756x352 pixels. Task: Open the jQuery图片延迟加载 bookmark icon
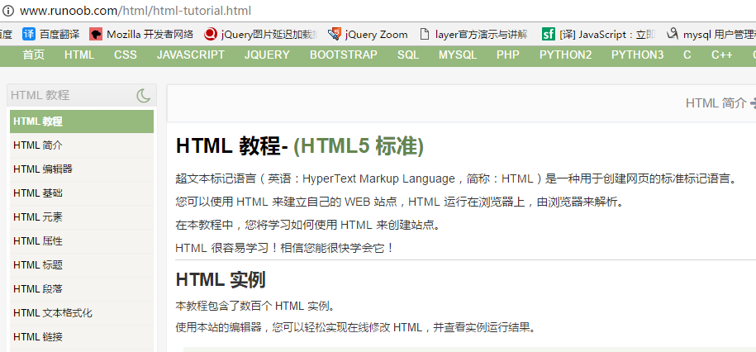[x=211, y=35]
